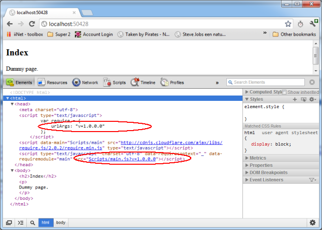Select the urlArgs script text line
Viewport: 322px width, 230px height.
[78, 126]
